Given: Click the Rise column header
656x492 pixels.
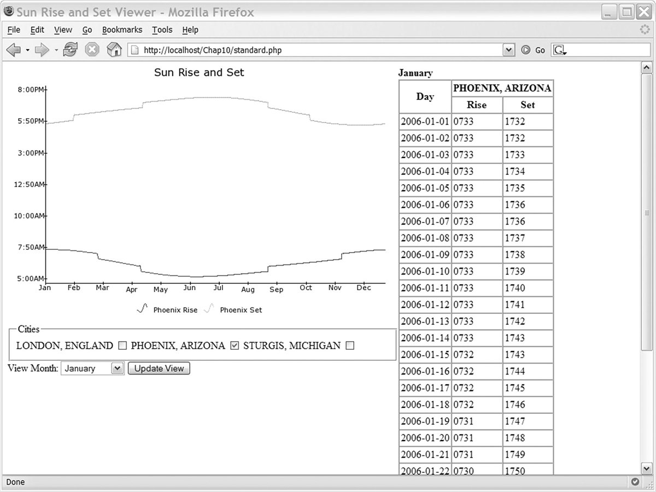Looking at the screenshot, I should (477, 105).
